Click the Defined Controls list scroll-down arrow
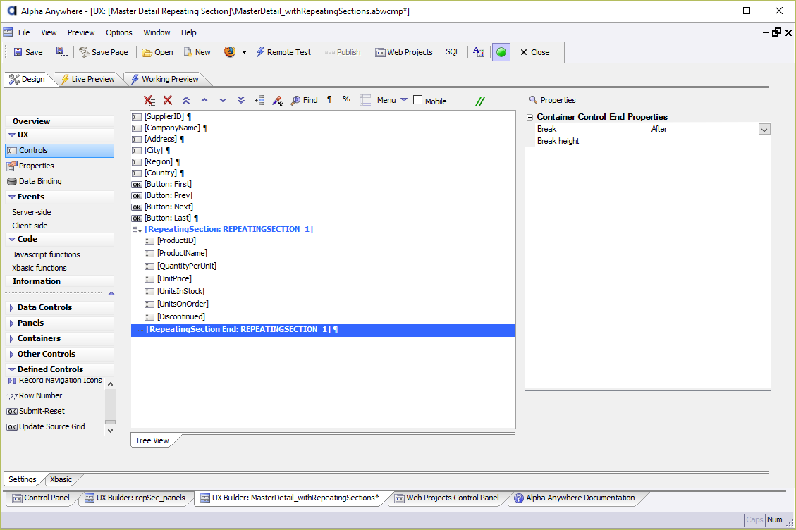The image size is (796, 530). pyautogui.click(x=110, y=431)
